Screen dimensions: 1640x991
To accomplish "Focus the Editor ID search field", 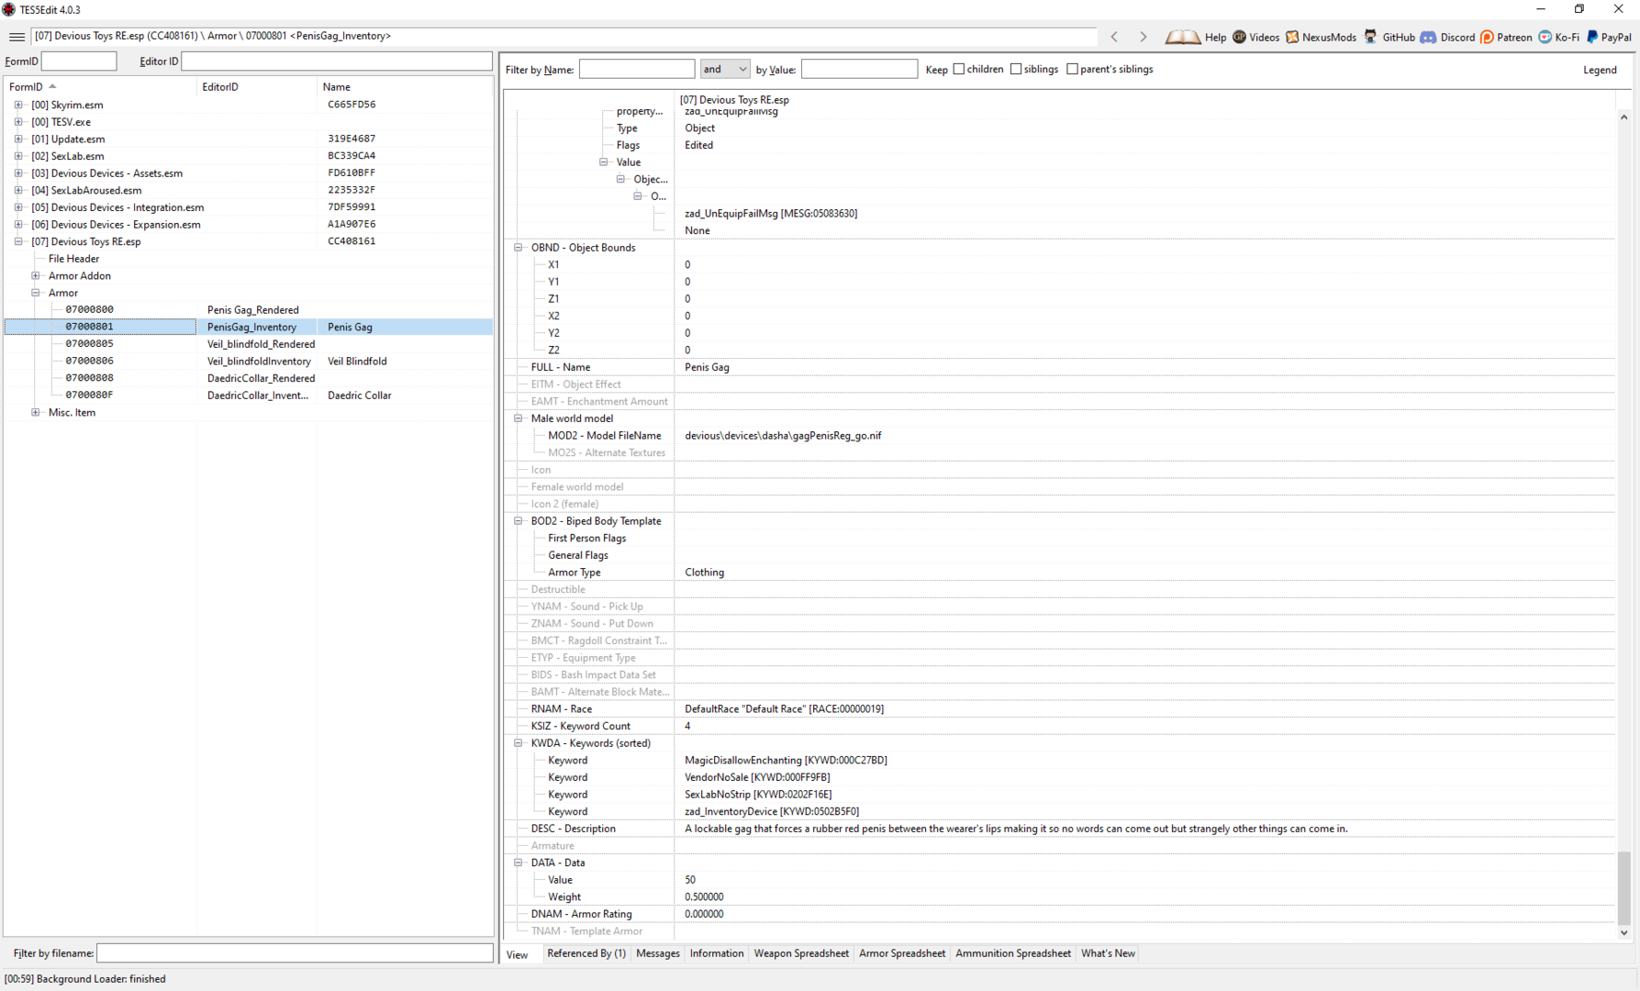I will 337,61.
